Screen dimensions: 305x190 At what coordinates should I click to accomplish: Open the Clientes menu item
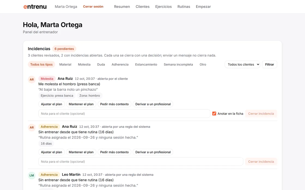click(x=143, y=7)
